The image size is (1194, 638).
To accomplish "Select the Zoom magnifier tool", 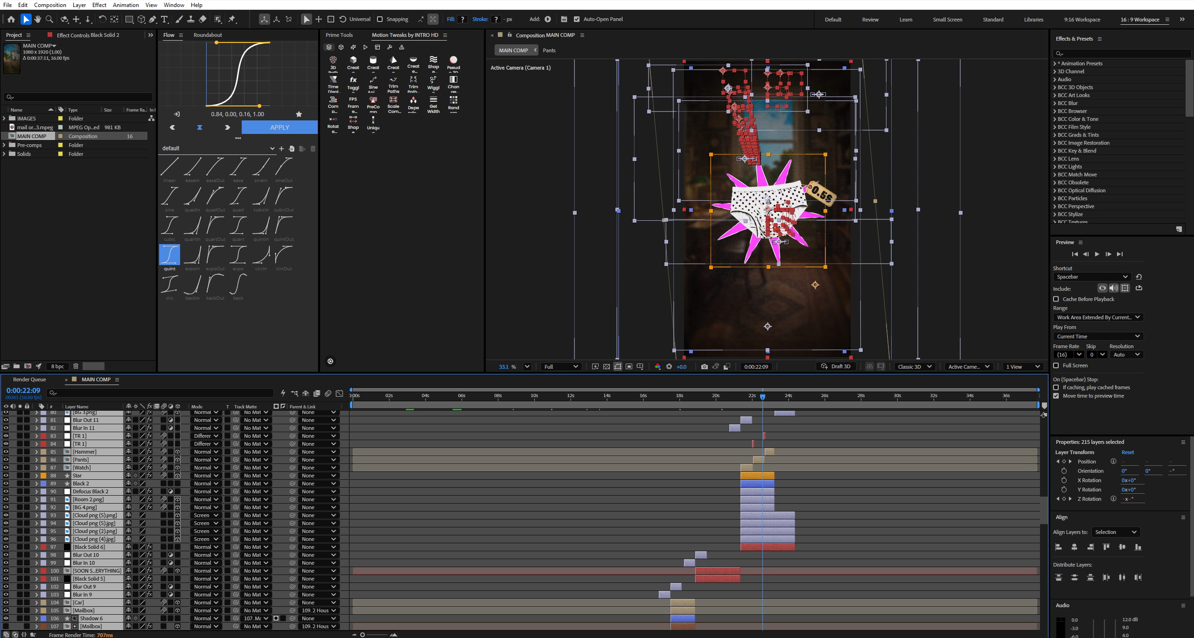I will pyautogui.click(x=49, y=19).
